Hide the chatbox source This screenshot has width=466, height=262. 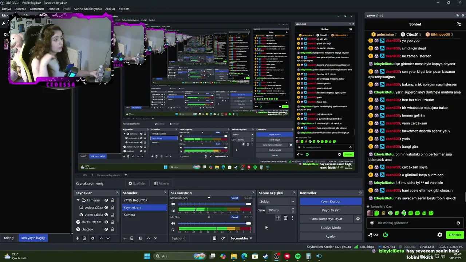[106, 229]
